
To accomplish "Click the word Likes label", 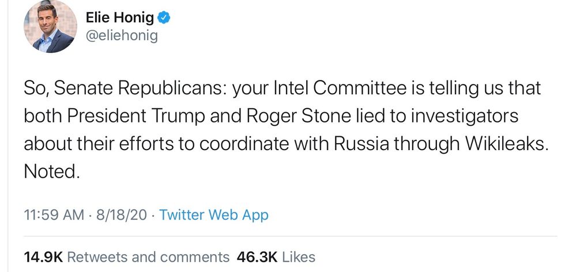I will pyautogui.click(x=298, y=256).
